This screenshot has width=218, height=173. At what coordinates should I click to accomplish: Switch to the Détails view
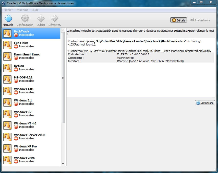(178, 20)
